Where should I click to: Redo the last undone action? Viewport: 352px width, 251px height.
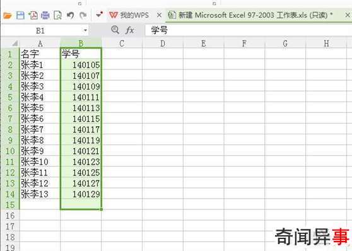[x=83, y=16]
